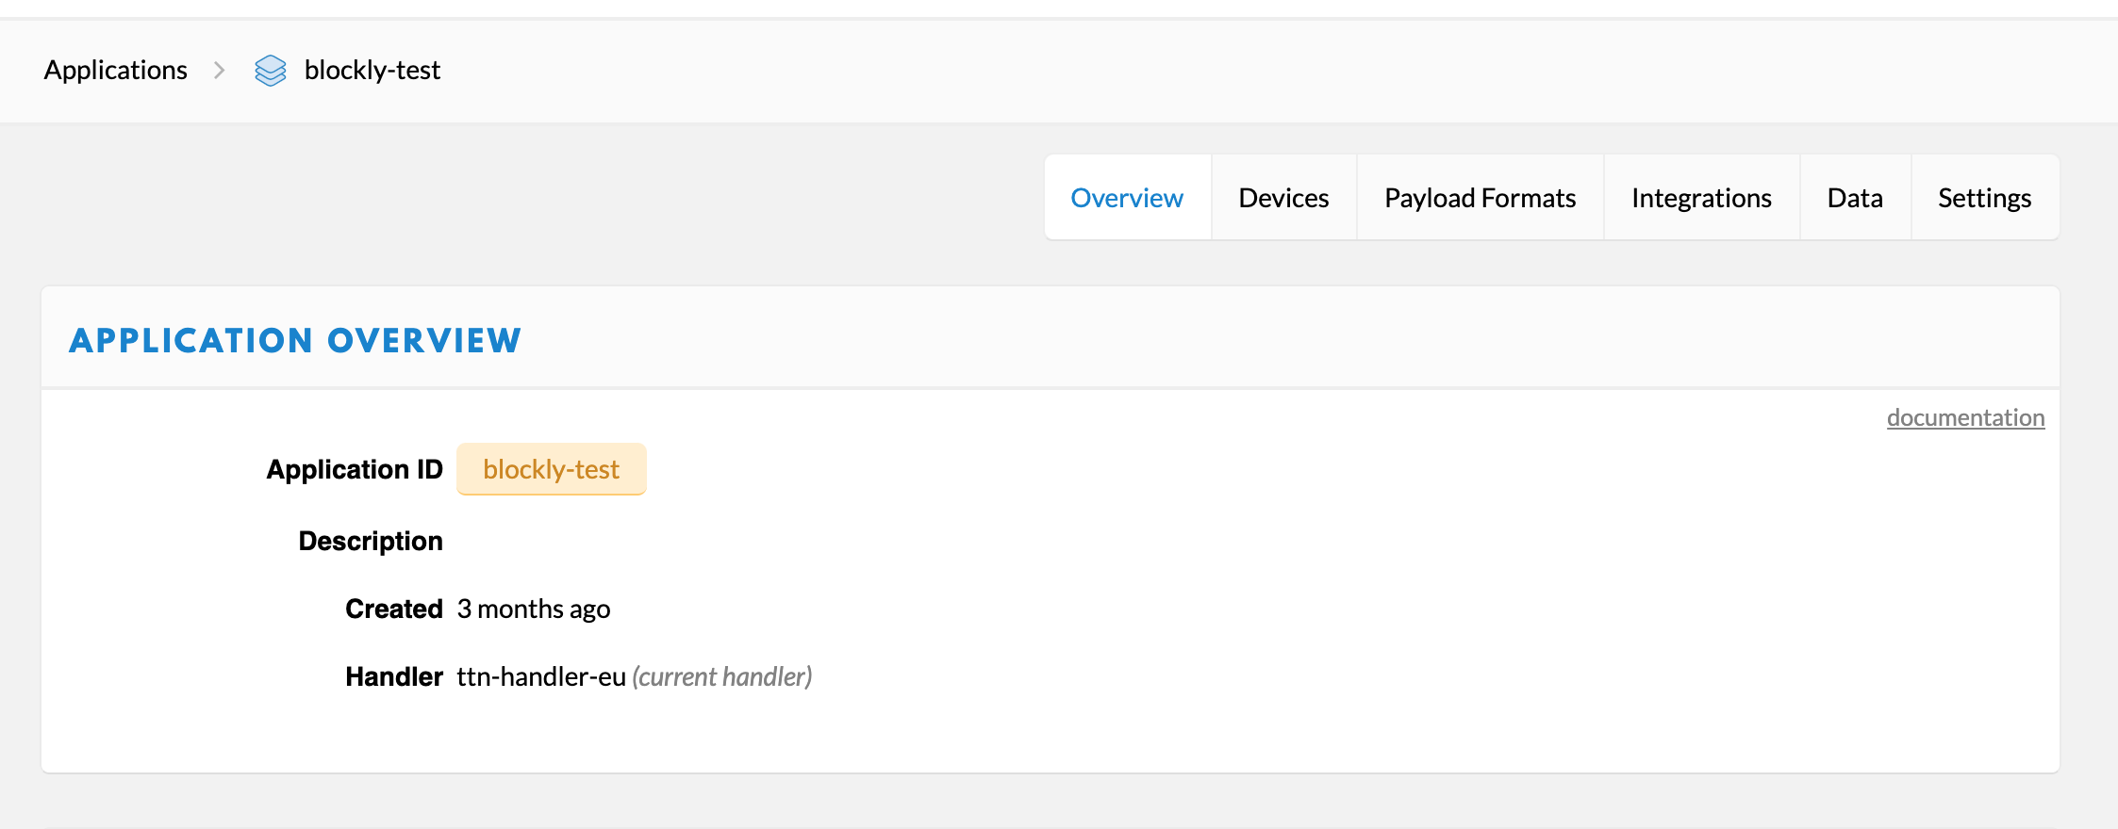Viewport: 2118px width, 829px height.
Task: Open the application Settings tab
Action: (x=1984, y=198)
